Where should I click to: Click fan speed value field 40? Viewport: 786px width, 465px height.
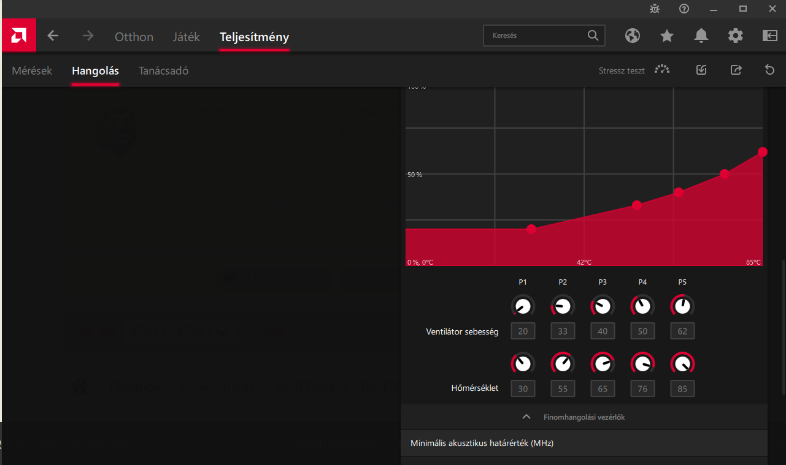click(x=603, y=331)
